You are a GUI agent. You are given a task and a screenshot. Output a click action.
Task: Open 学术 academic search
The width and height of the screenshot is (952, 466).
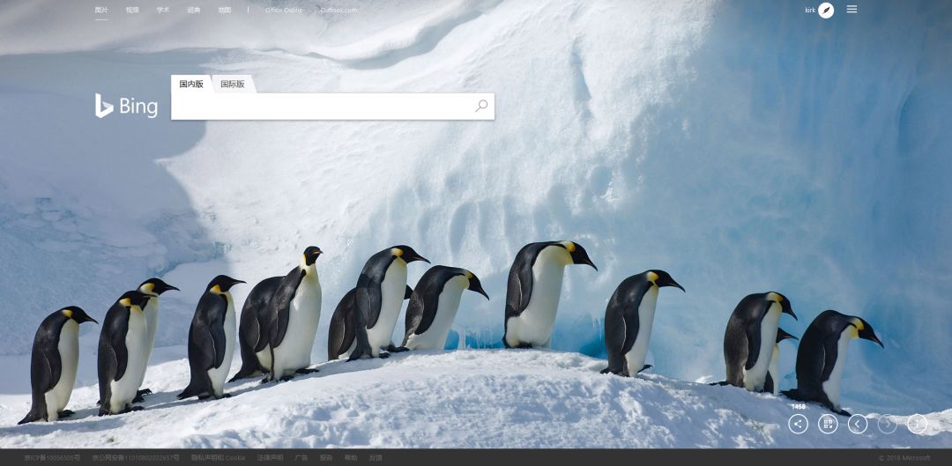163,11
